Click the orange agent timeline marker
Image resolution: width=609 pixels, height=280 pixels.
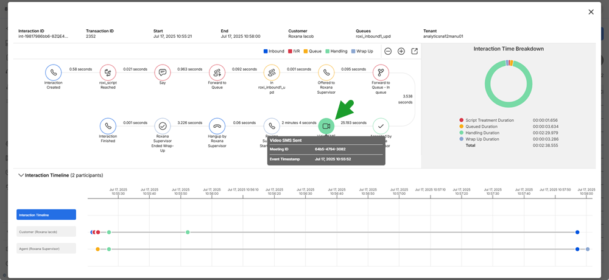(x=97, y=249)
